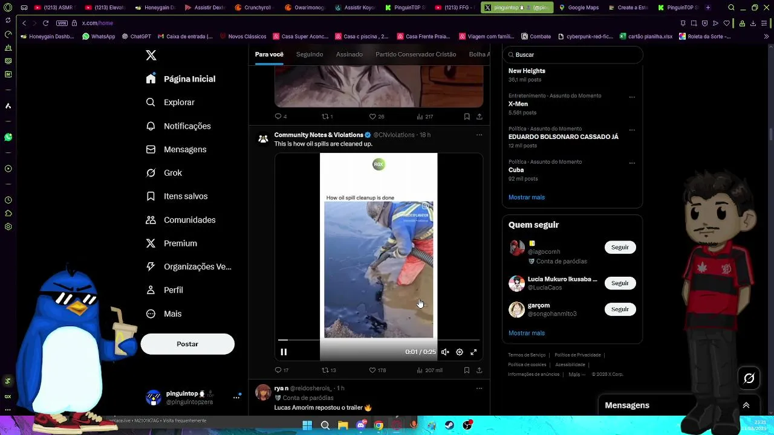
Task: Open more options for X-Men trend
Action: click(x=632, y=97)
